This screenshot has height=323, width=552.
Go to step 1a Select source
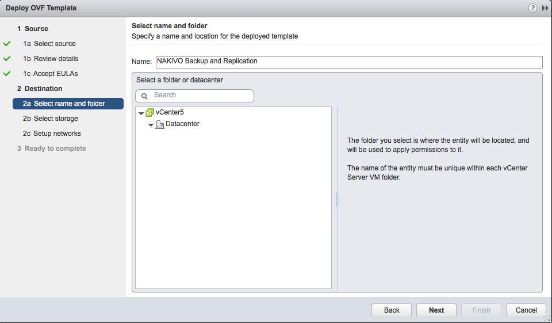tap(49, 44)
